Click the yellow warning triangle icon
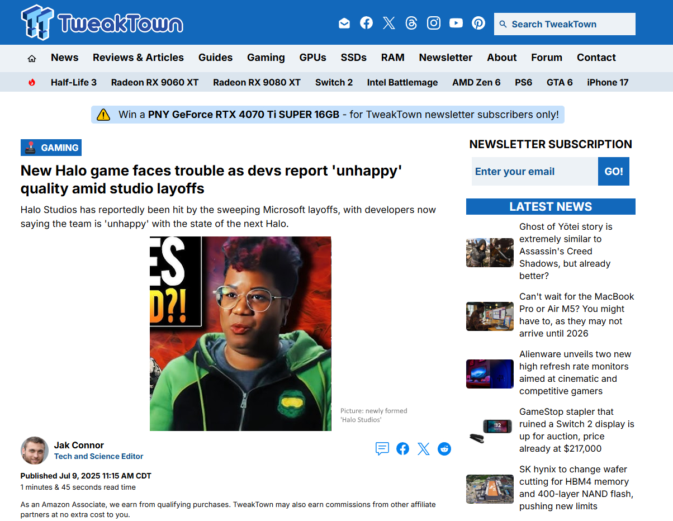The height and width of the screenshot is (521, 673). [103, 115]
